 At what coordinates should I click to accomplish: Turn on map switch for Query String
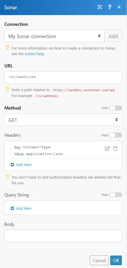(x=116, y=195)
